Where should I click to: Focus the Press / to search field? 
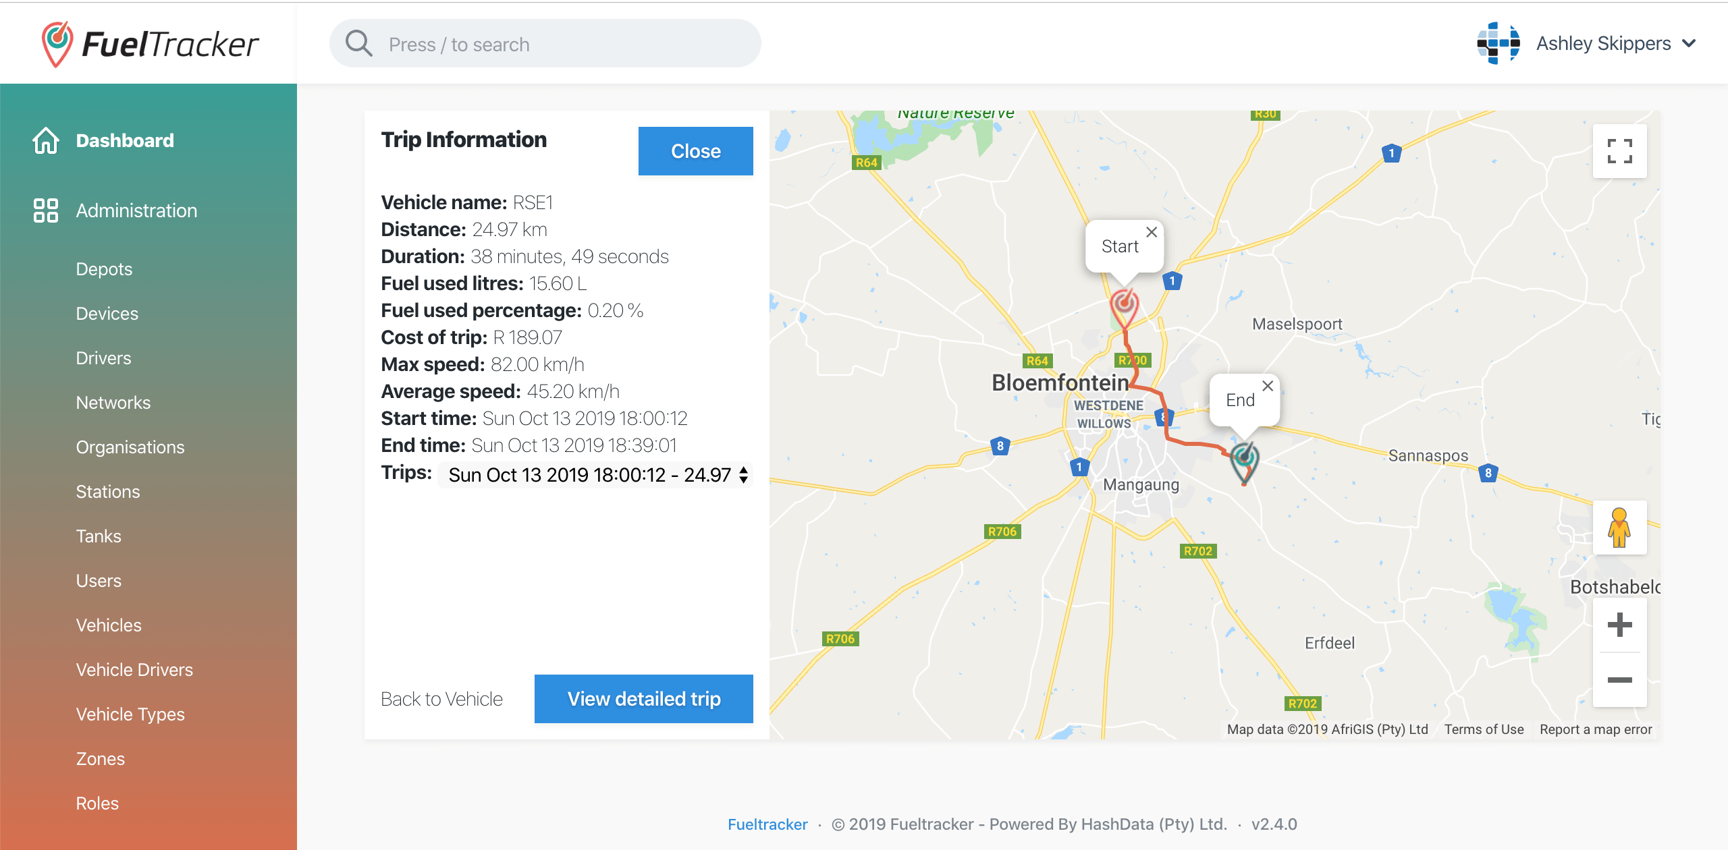pos(545,44)
